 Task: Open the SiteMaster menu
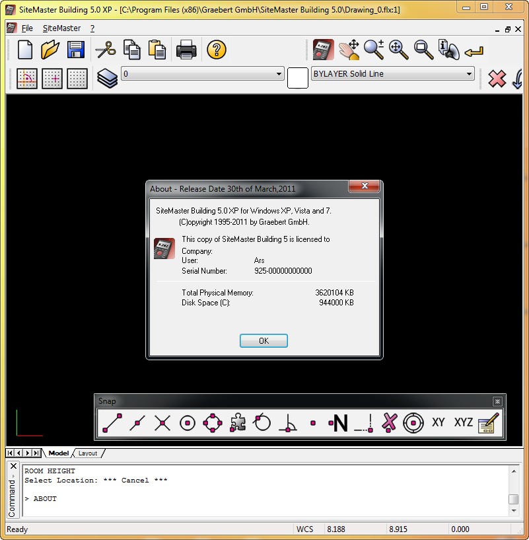61,28
